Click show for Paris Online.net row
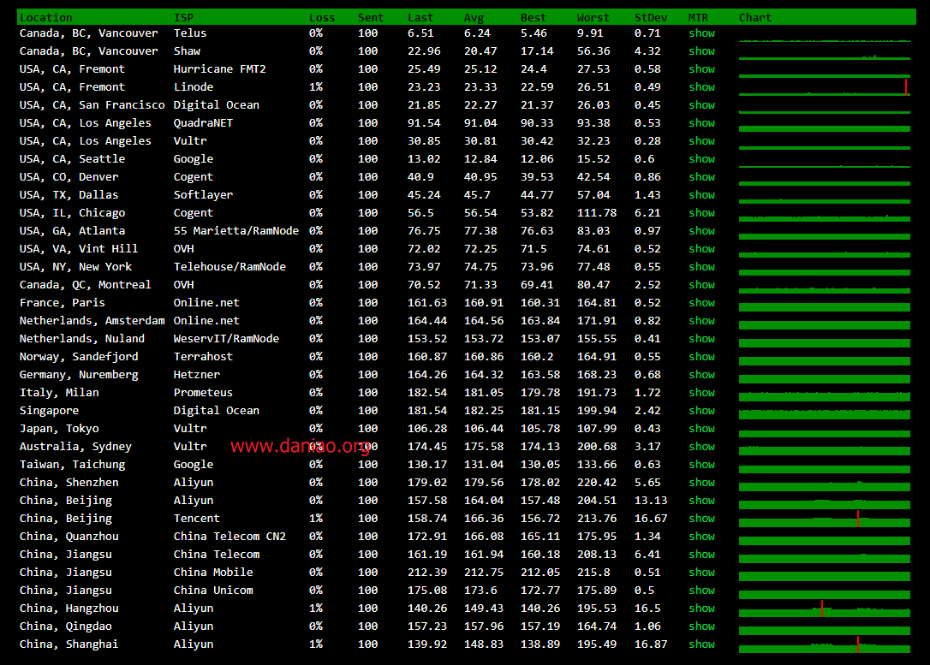 (x=701, y=303)
